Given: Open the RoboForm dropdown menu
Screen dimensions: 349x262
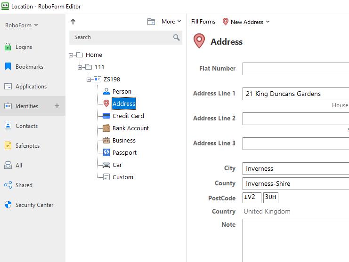Looking at the screenshot, I should click(22, 25).
